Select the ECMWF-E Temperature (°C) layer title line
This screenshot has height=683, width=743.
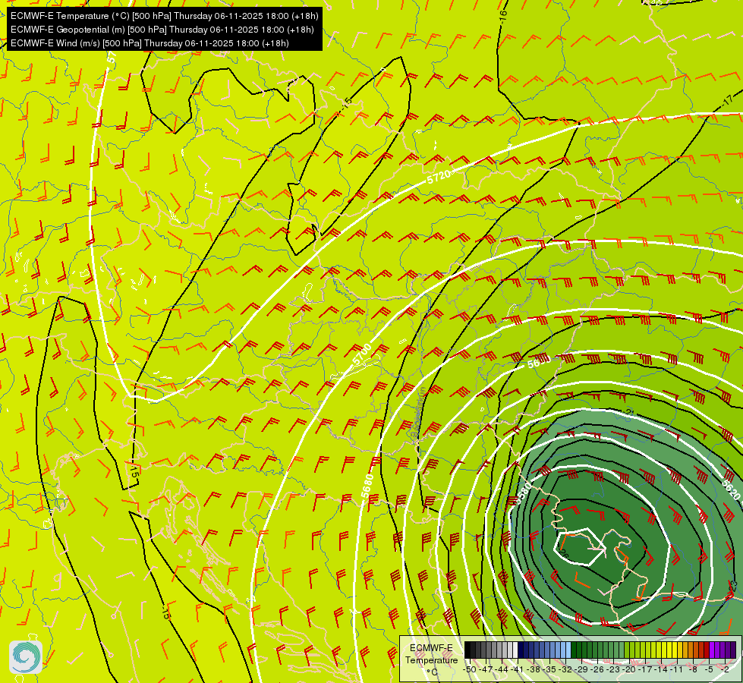165,16
